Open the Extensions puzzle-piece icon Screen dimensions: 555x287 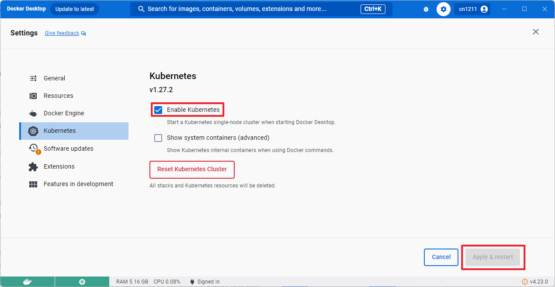click(33, 166)
